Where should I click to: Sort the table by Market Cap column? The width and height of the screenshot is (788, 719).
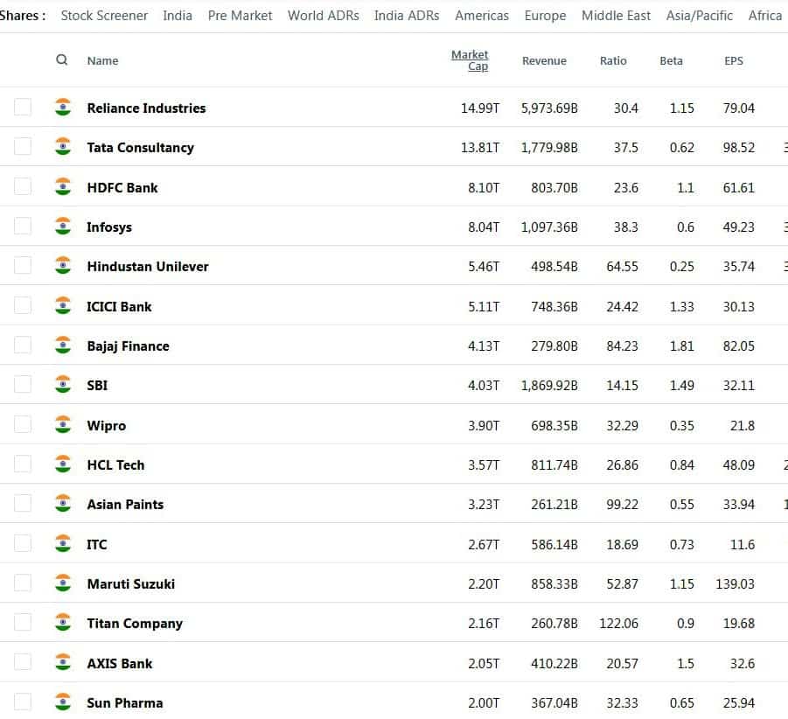pos(471,60)
